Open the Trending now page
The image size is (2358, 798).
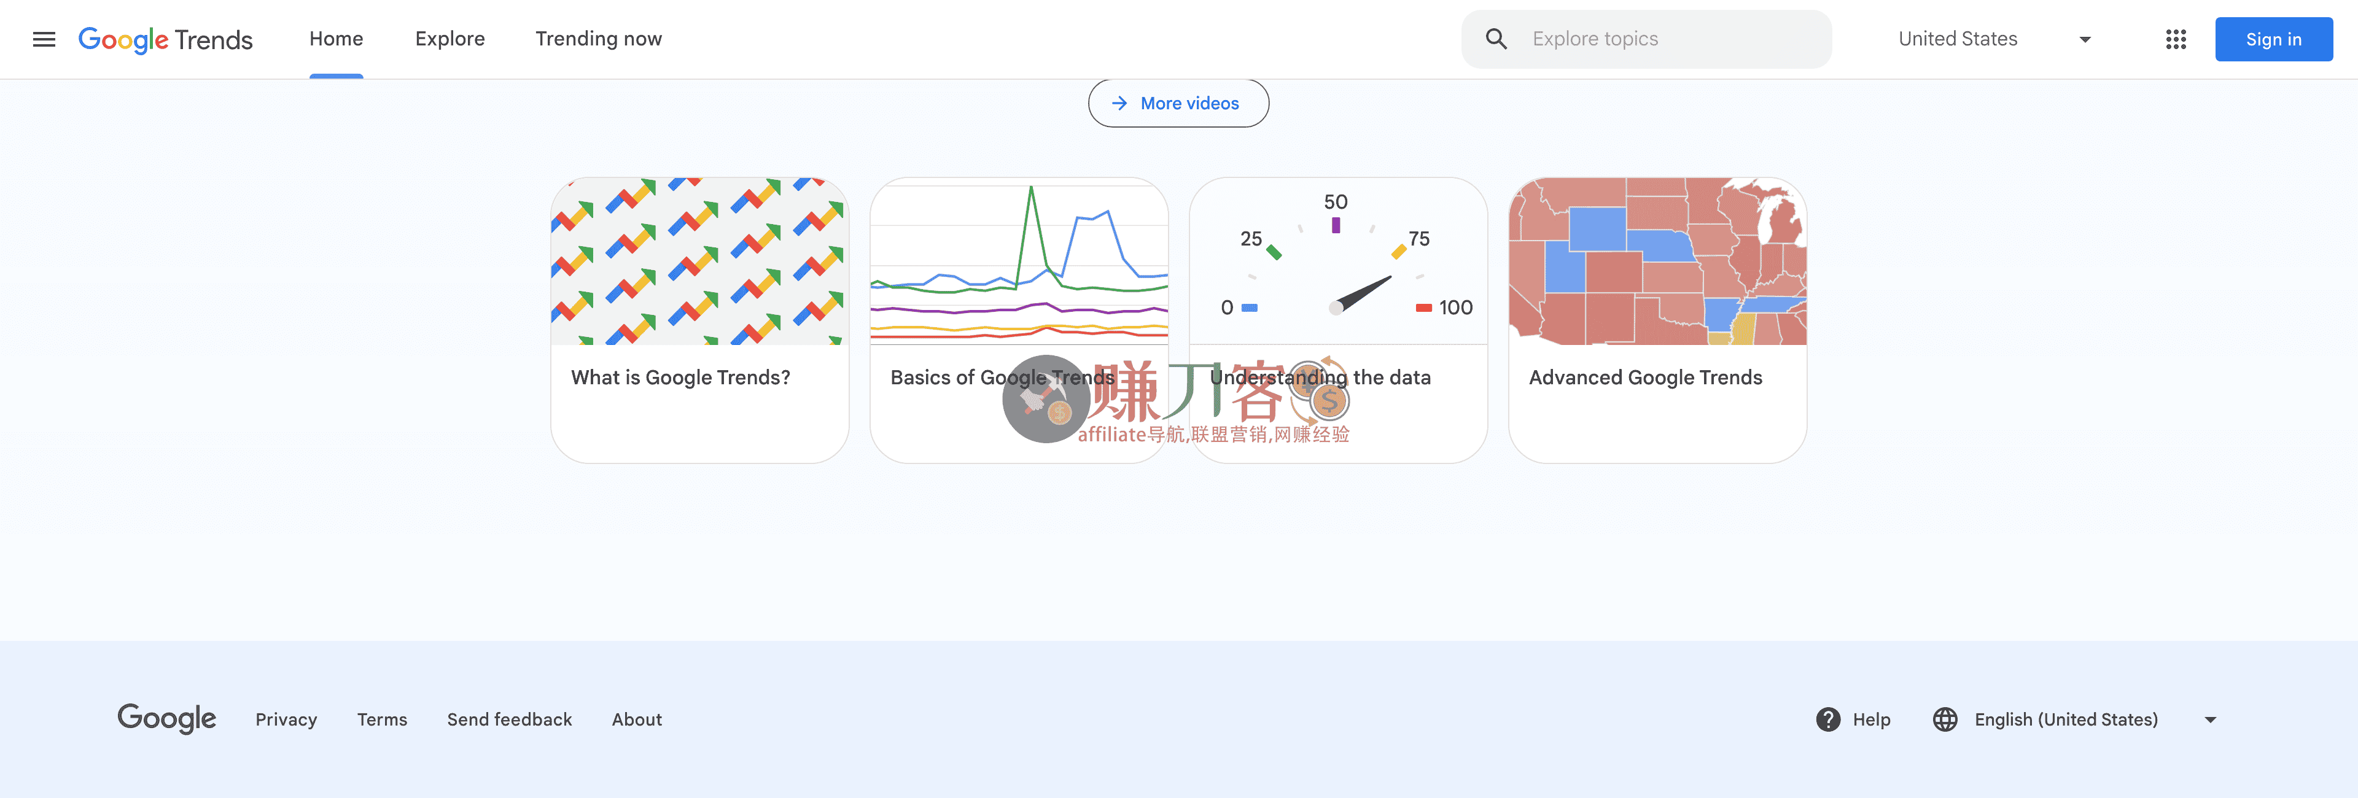597,39
